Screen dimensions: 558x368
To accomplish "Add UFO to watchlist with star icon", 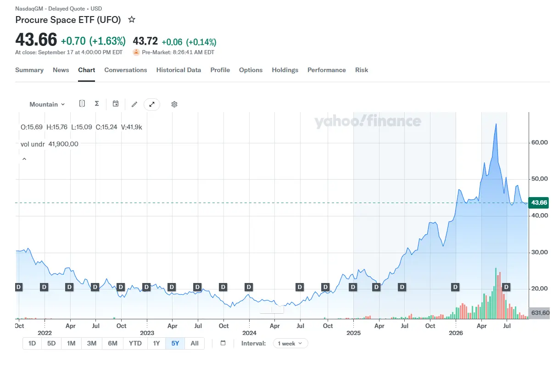I will pyautogui.click(x=132, y=20).
